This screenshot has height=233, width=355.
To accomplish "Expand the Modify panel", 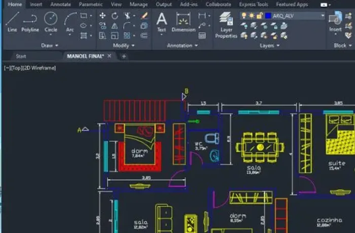I will pos(124,46).
